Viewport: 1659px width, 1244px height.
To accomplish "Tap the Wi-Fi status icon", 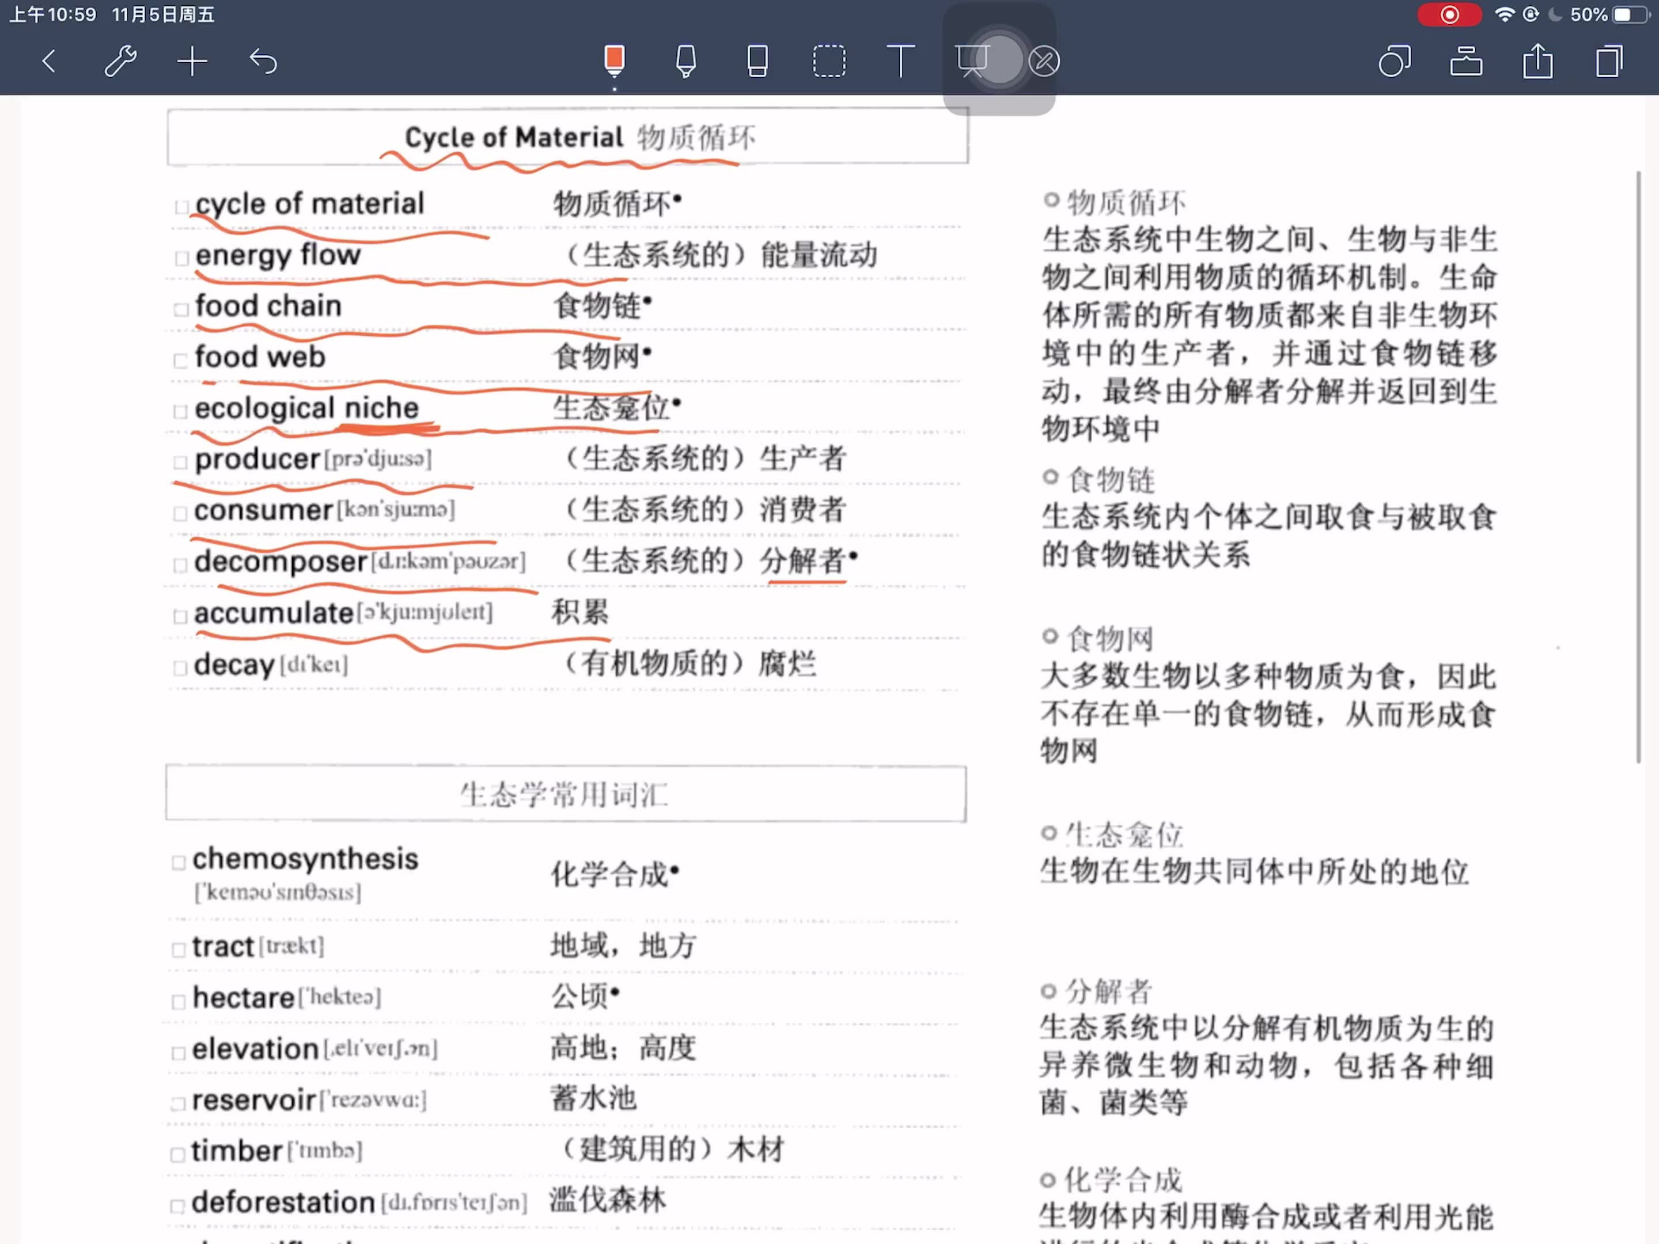I will tap(1505, 15).
